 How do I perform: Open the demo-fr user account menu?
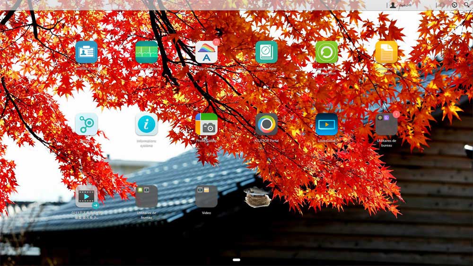(400, 5)
